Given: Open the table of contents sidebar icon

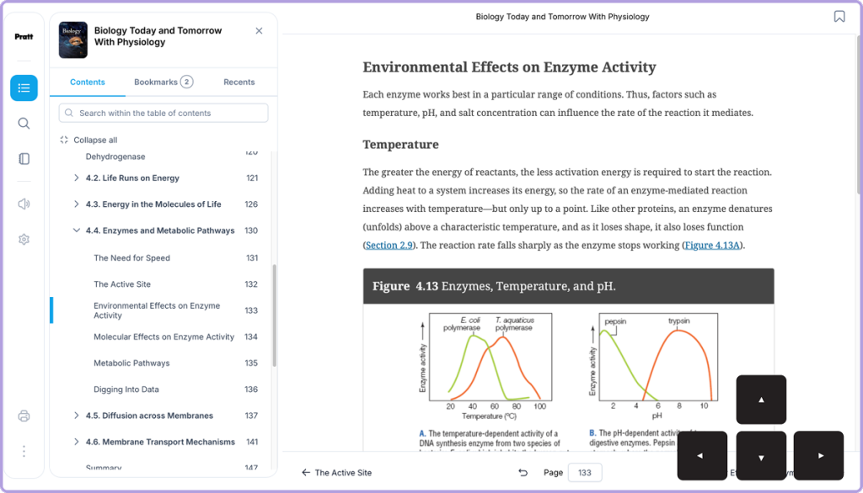Looking at the screenshot, I should coord(24,88).
